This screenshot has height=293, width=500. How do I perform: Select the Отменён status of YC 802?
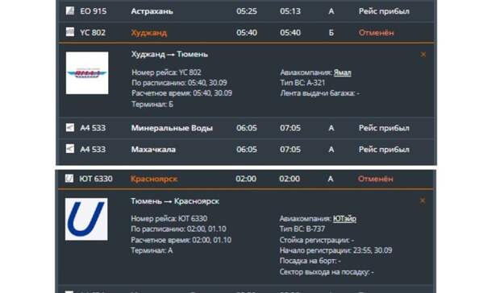pyautogui.click(x=377, y=32)
